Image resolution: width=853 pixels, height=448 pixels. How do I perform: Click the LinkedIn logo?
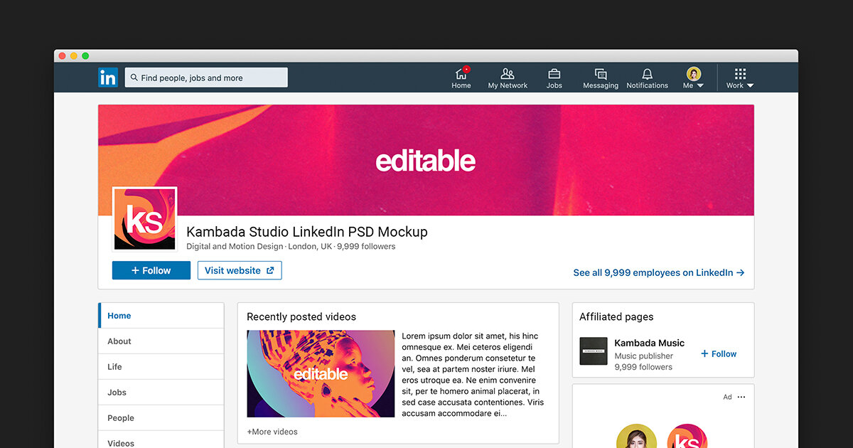tap(108, 77)
